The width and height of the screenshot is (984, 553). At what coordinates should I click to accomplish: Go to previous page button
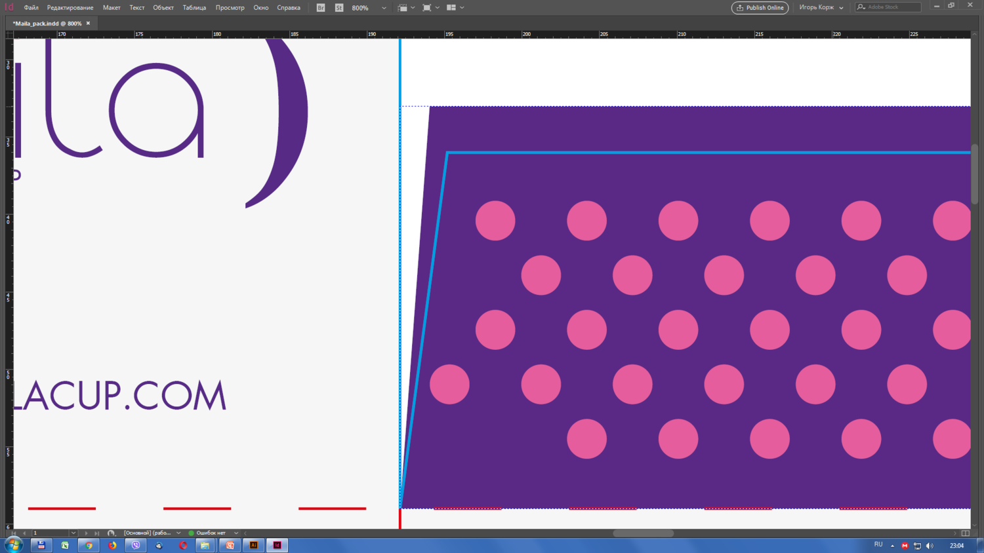(25, 533)
